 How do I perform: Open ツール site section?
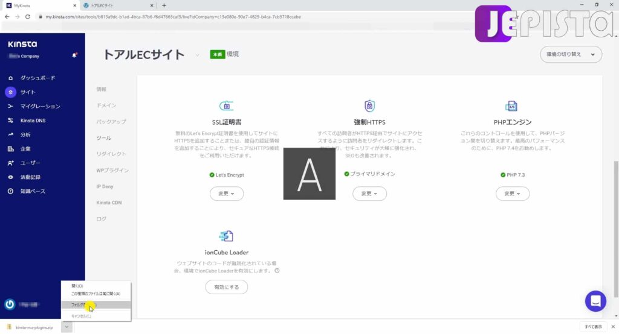pyautogui.click(x=104, y=138)
